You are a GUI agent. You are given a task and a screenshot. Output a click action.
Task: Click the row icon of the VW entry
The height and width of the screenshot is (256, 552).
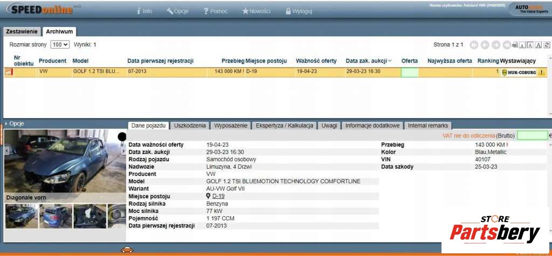point(8,72)
